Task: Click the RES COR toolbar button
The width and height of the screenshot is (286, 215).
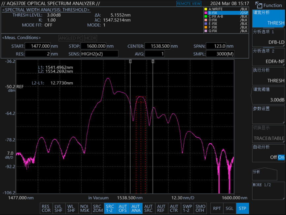Action: point(46,208)
